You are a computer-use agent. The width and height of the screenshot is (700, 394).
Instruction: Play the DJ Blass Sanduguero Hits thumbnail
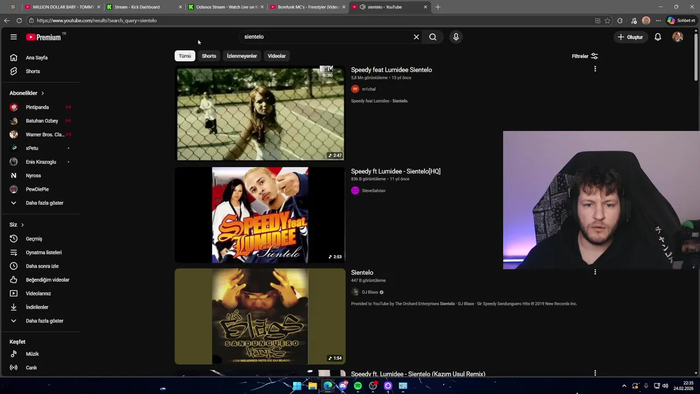pyautogui.click(x=260, y=316)
